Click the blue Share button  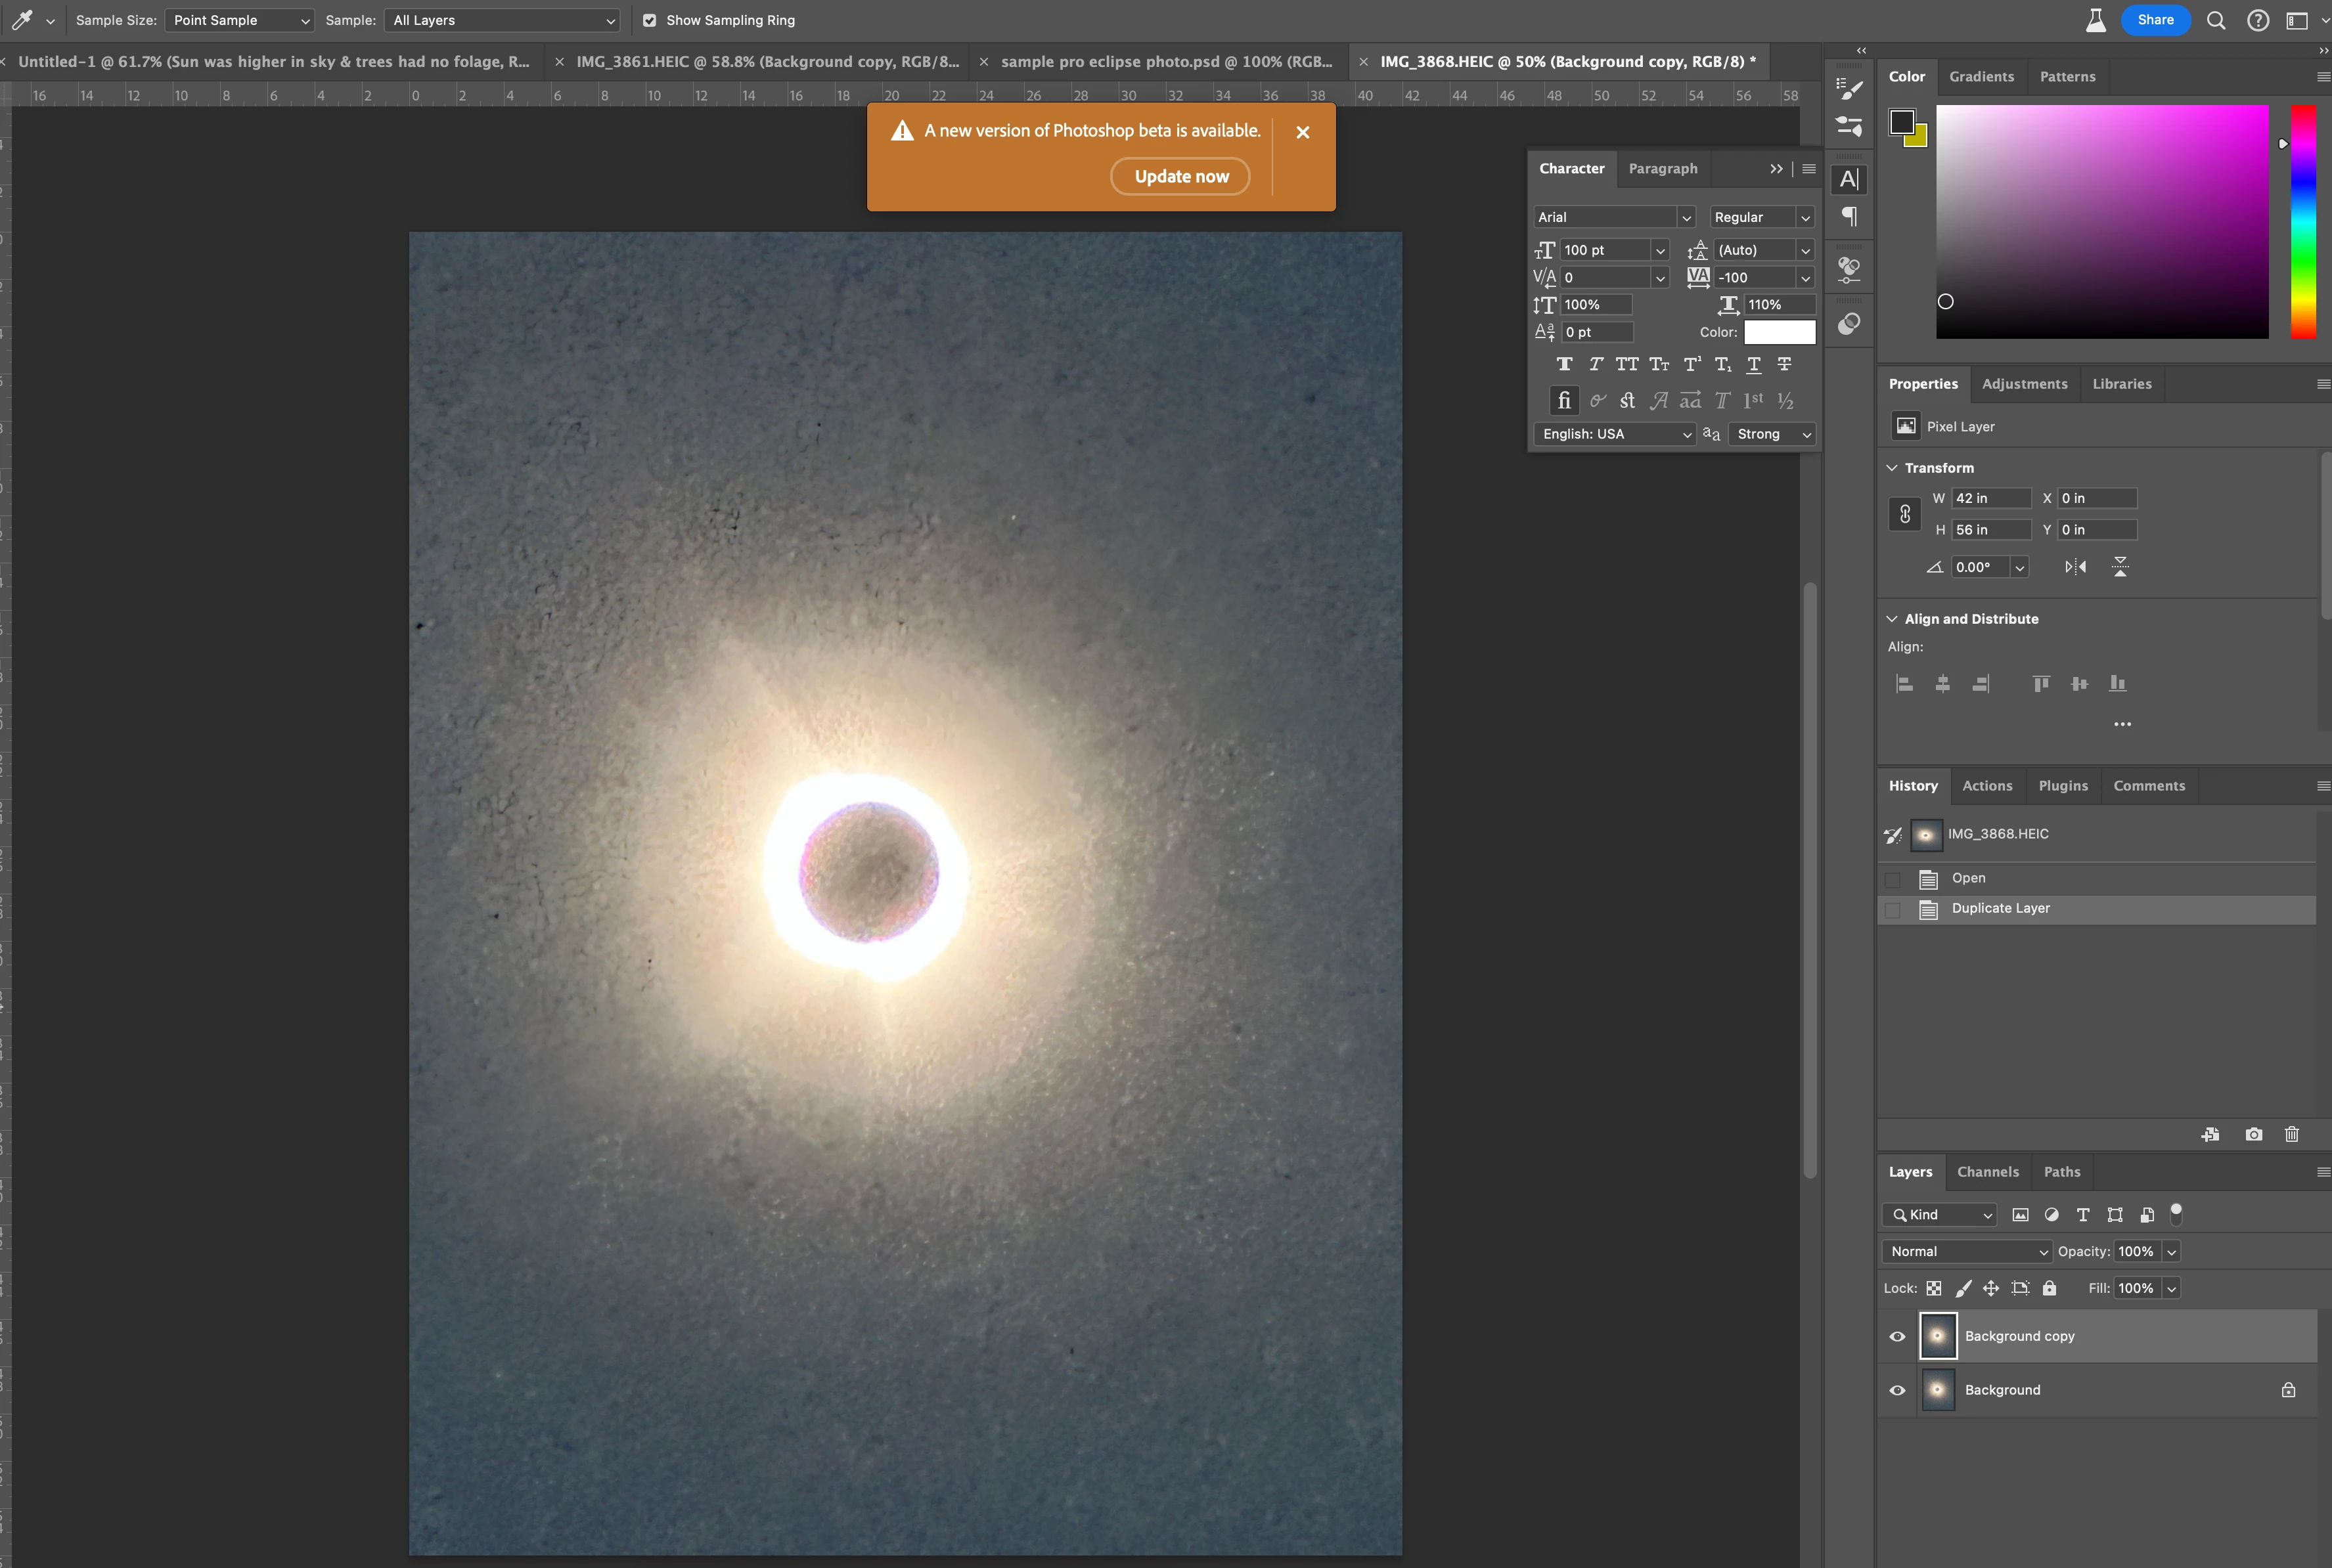(2155, 20)
